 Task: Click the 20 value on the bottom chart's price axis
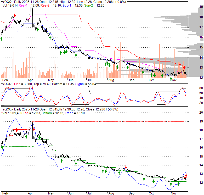point(201,113)
